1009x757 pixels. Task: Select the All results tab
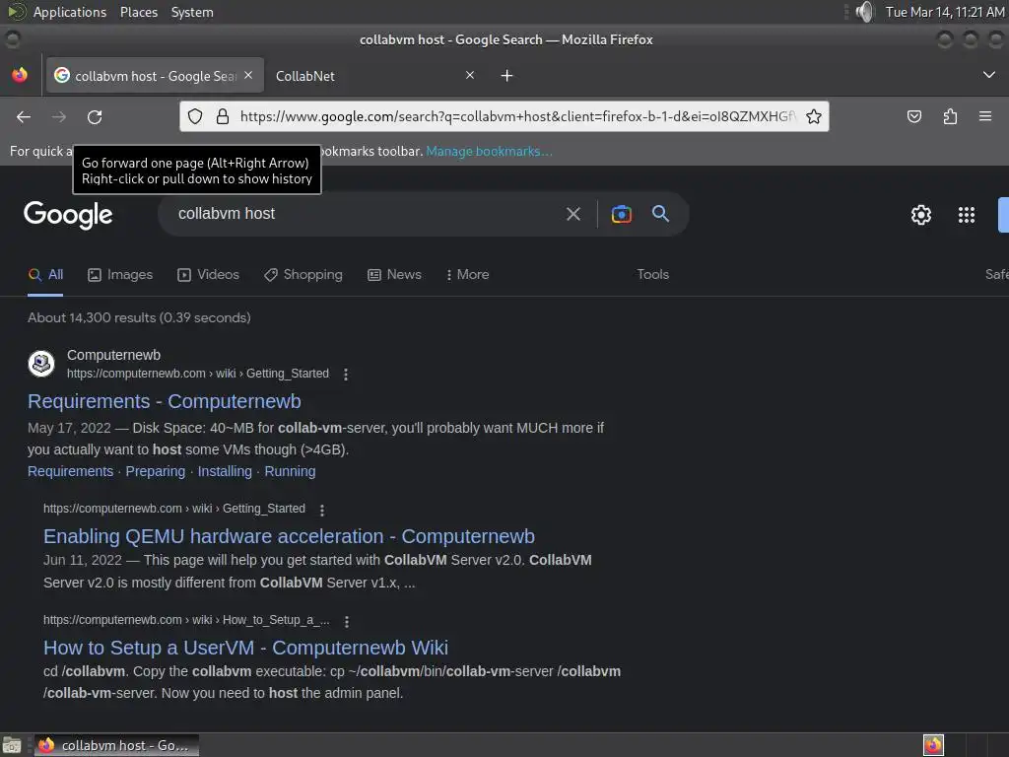pyautogui.click(x=45, y=274)
